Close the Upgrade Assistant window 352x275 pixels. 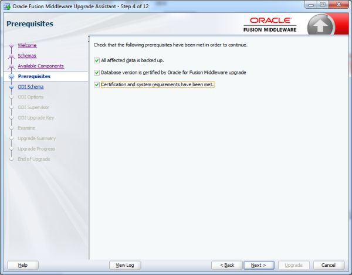(x=339, y=5)
